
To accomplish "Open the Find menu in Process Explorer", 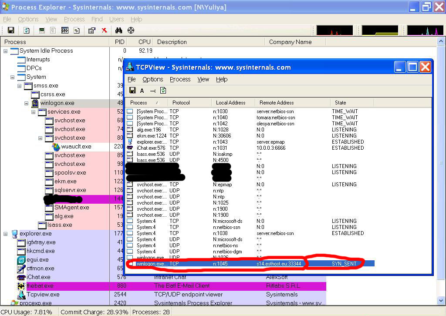I will point(97,19).
